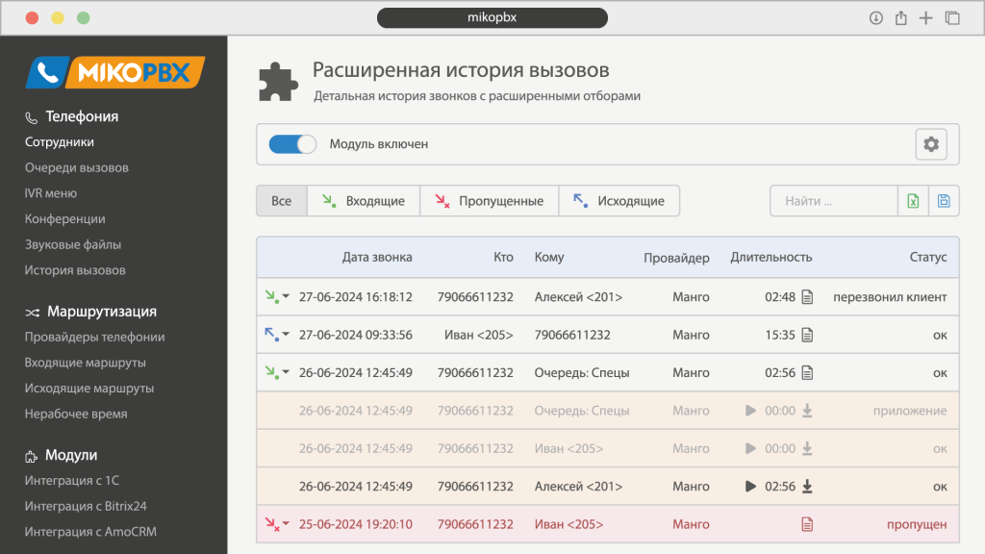Image resolution: width=985 pixels, height=554 pixels.
Task: Click the blue save icon next to search
Action: (x=944, y=201)
